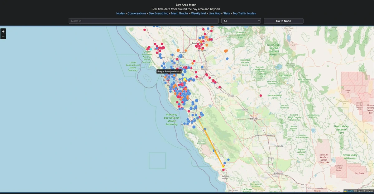Open the Leaflet attribution link
374x194 pixels.
point(350,191)
